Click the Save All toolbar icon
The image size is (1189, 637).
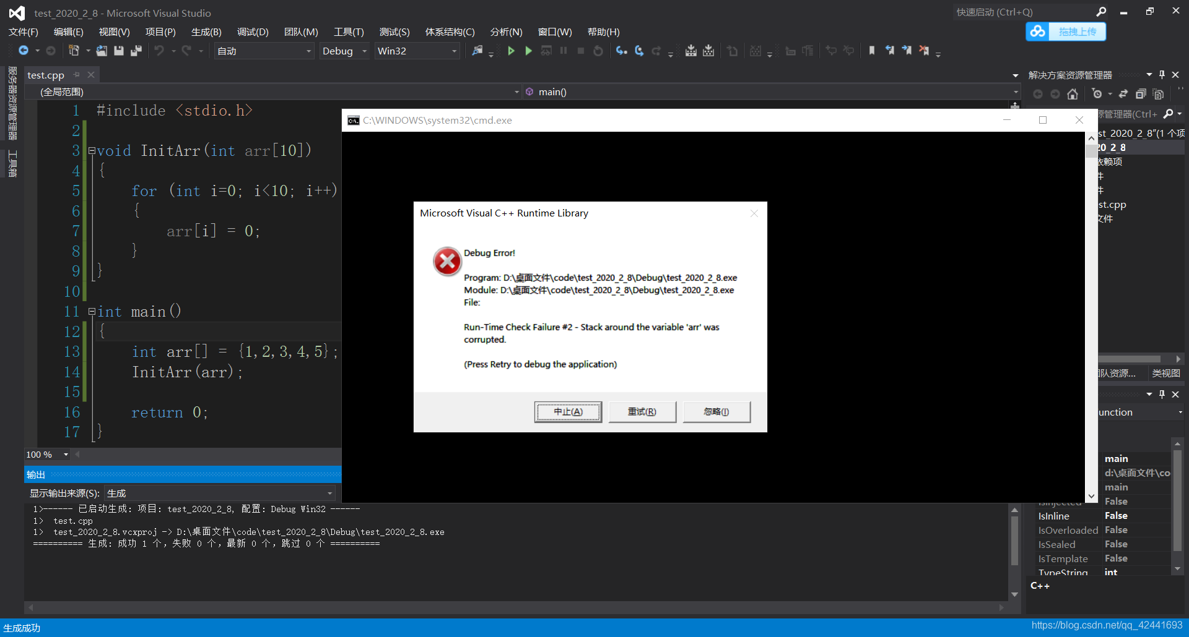click(x=136, y=51)
